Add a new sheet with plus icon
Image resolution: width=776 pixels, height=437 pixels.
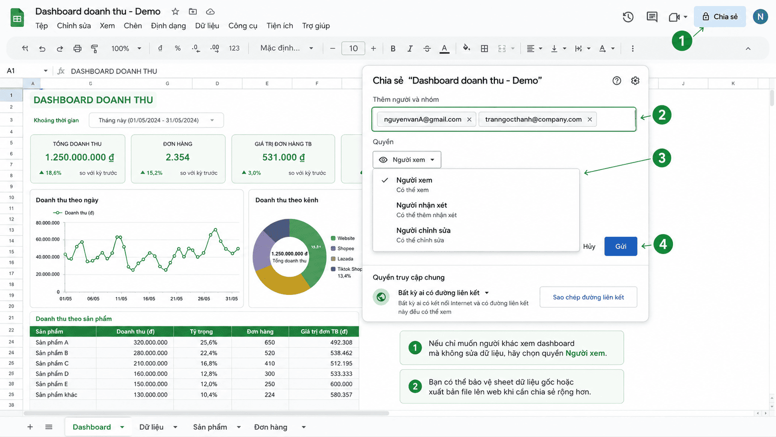point(30,427)
